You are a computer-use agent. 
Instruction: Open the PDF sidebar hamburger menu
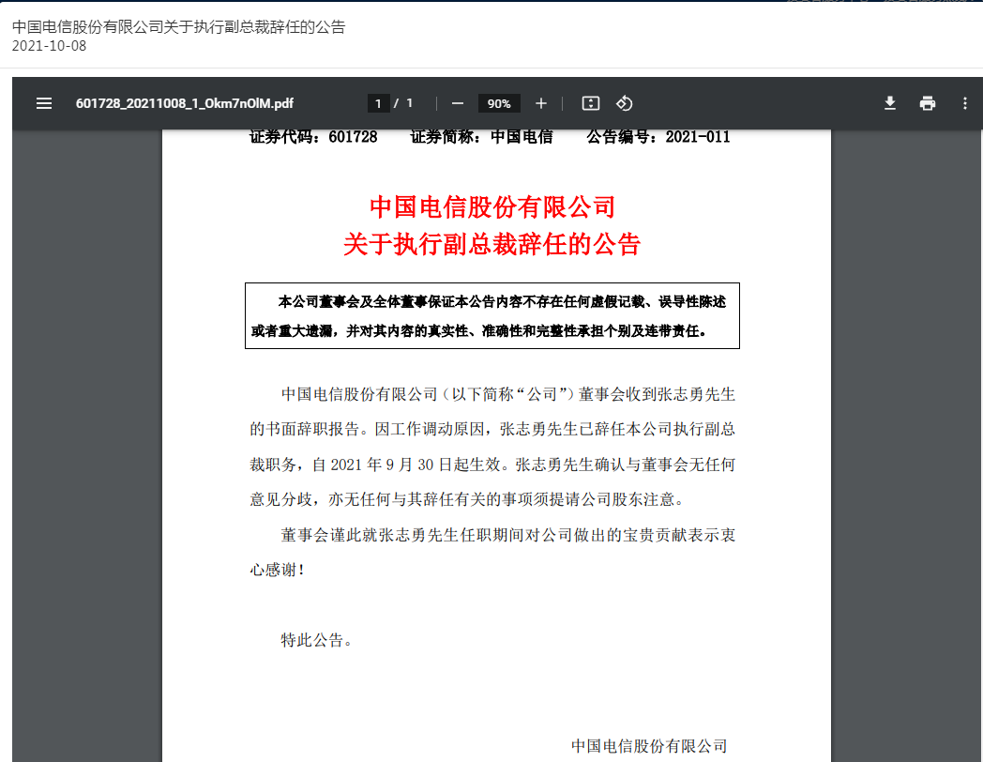pyautogui.click(x=44, y=103)
